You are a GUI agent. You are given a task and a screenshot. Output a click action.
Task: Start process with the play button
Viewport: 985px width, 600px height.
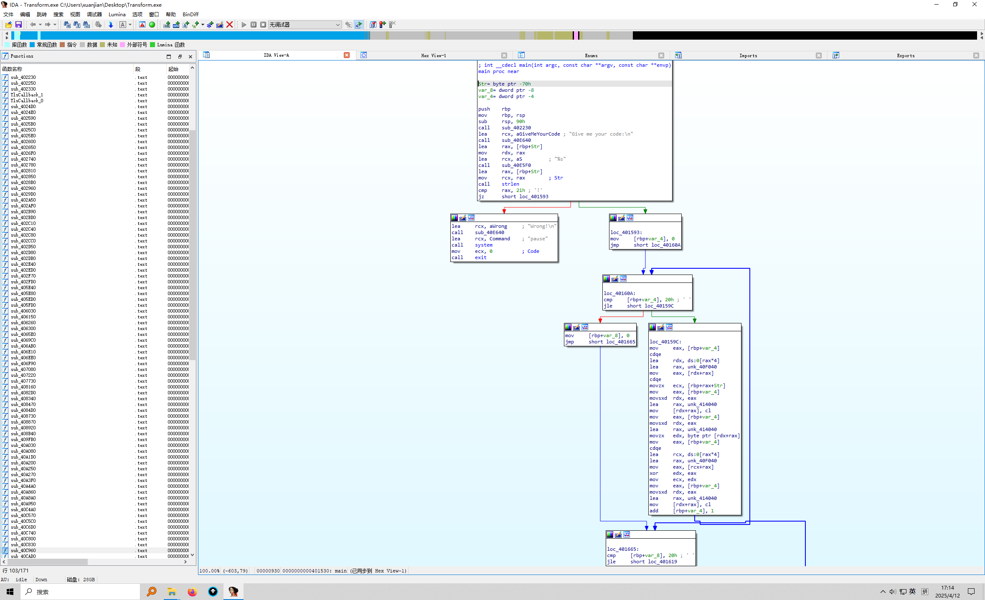point(244,25)
